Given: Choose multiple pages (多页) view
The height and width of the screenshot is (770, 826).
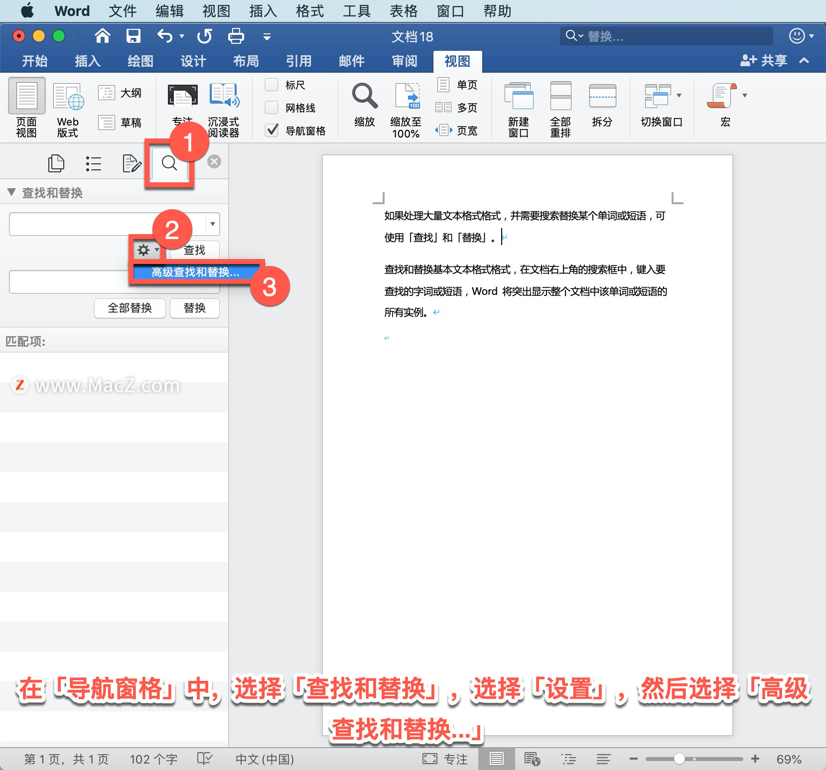Looking at the screenshot, I should tap(457, 108).
